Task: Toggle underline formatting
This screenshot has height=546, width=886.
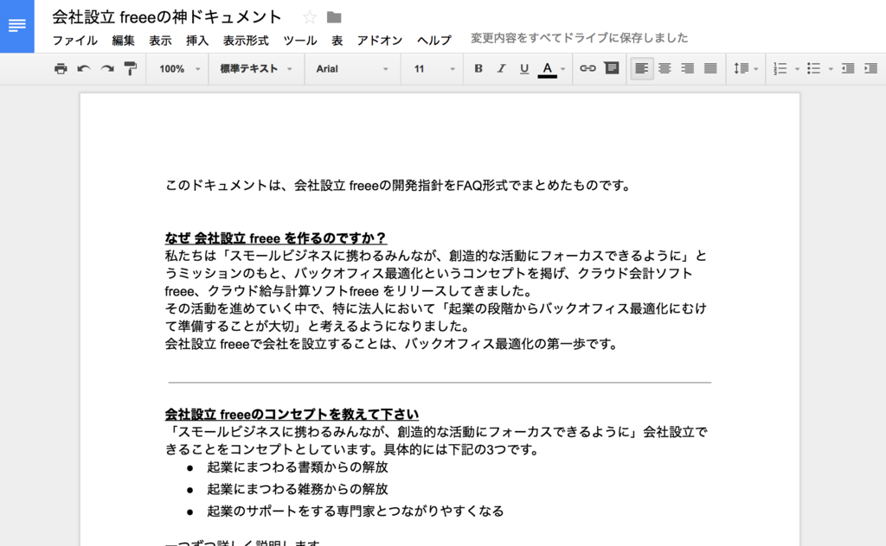Action: point(524,69)
